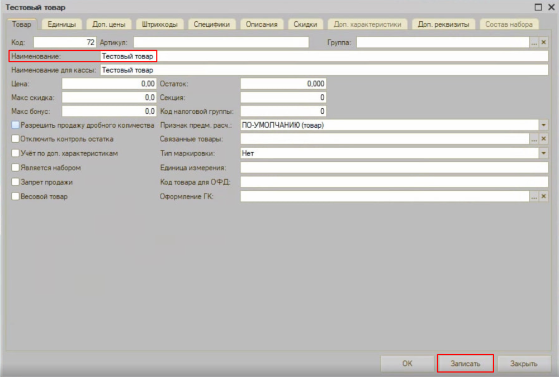This screenshot has width=559, height=377.
Task: Clear Оформление ГК field using X icon
Action: (543, 196)
